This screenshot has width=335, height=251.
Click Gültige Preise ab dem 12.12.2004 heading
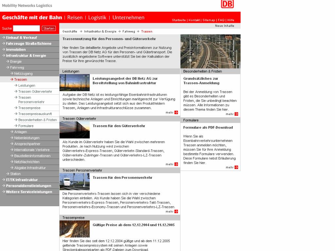coord(133,225)
